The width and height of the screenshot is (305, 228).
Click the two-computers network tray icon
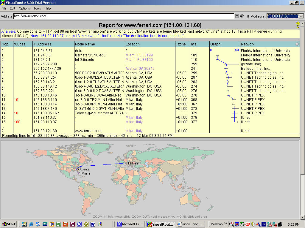click(x=280, y=224)
